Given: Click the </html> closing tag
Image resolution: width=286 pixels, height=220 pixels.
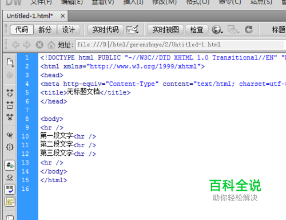Looking at the screenshot, I should pyautogui.click(x=54, y=180).
